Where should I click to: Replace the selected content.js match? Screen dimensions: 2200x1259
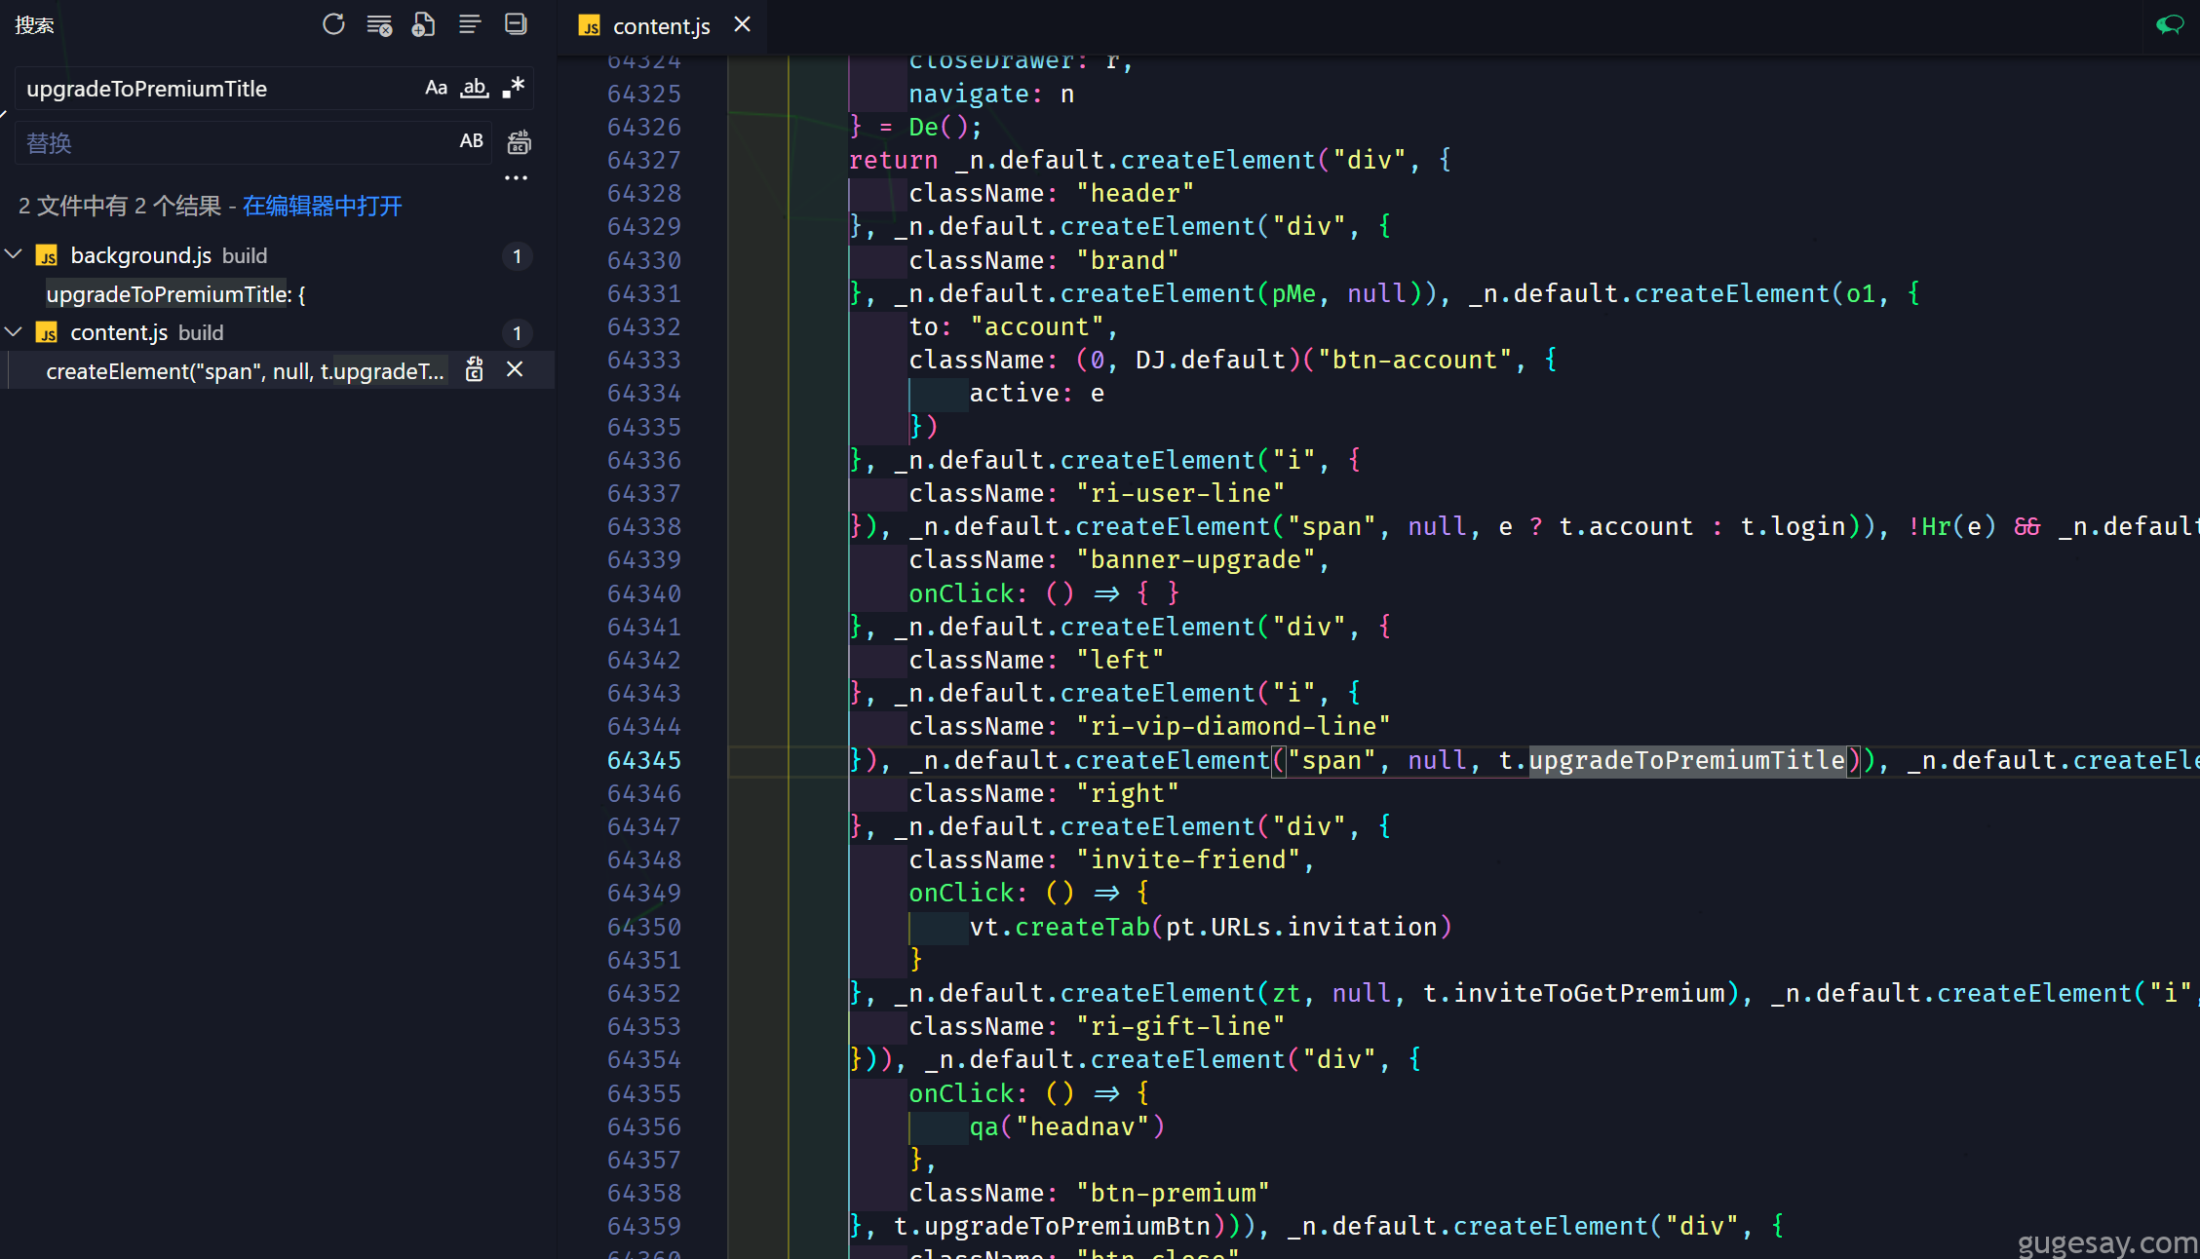point(475,370)
